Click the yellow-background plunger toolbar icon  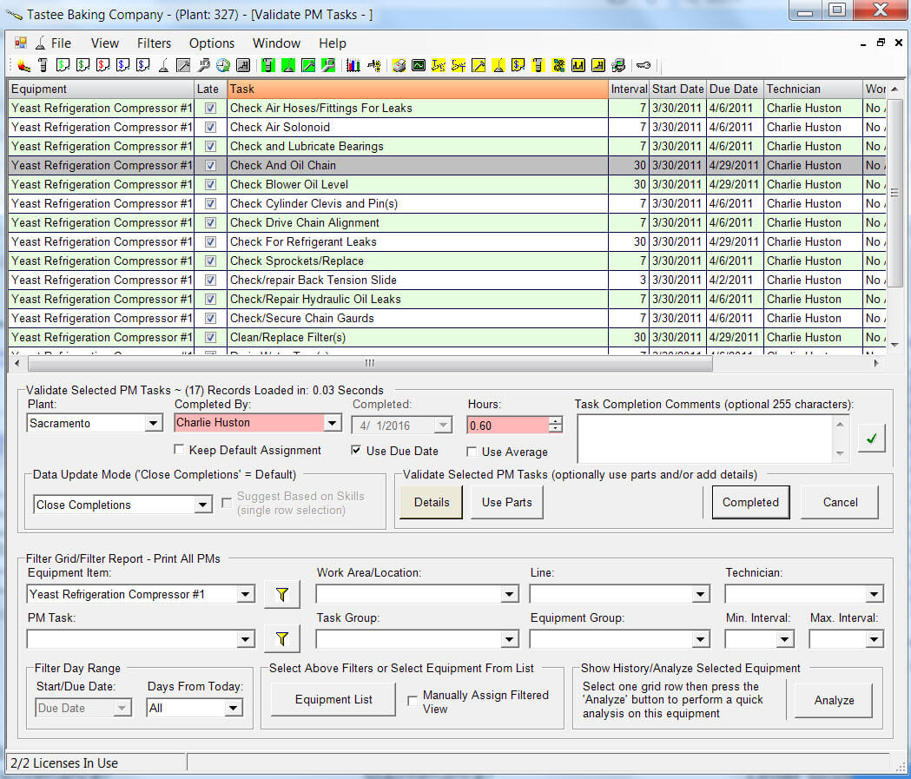click(498, 66)
